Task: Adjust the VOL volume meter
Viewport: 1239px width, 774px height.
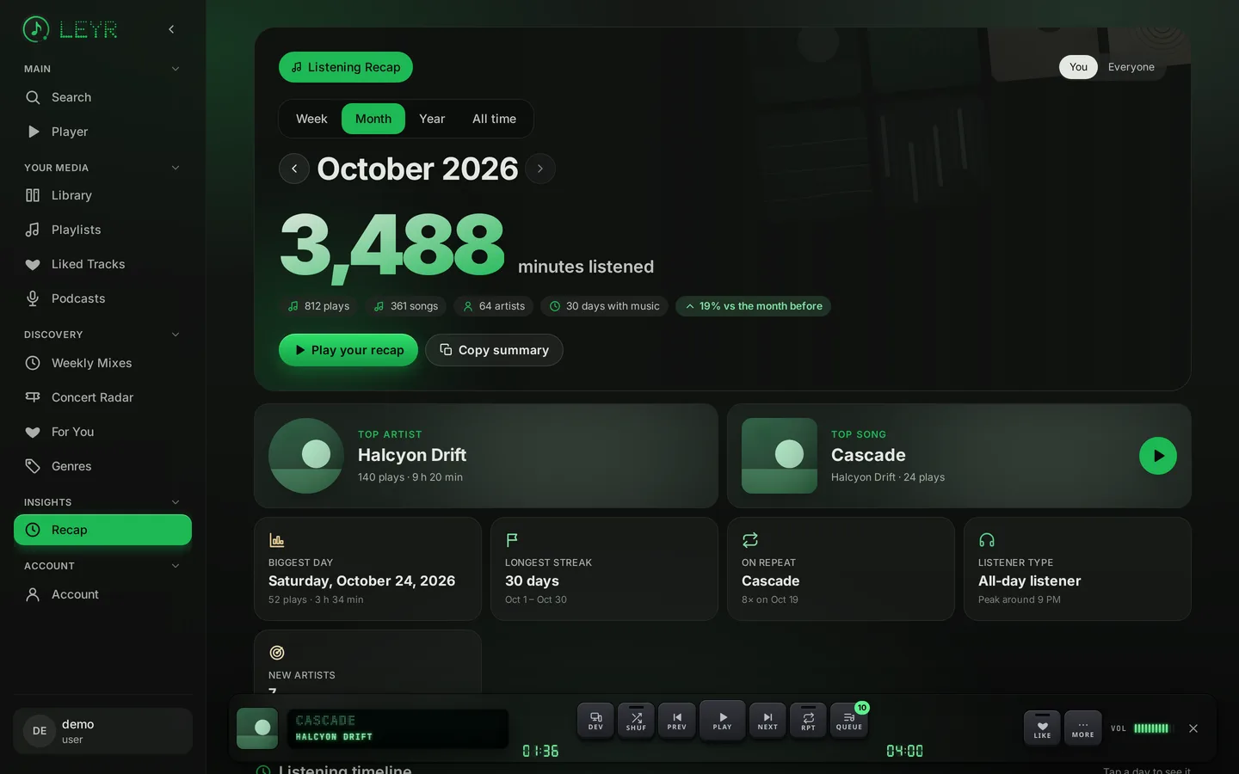Action: pos(1151,728)
